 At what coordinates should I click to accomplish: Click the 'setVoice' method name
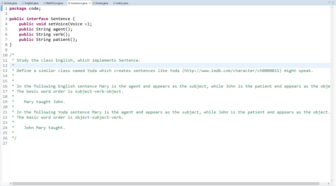[x=58, y=24]
